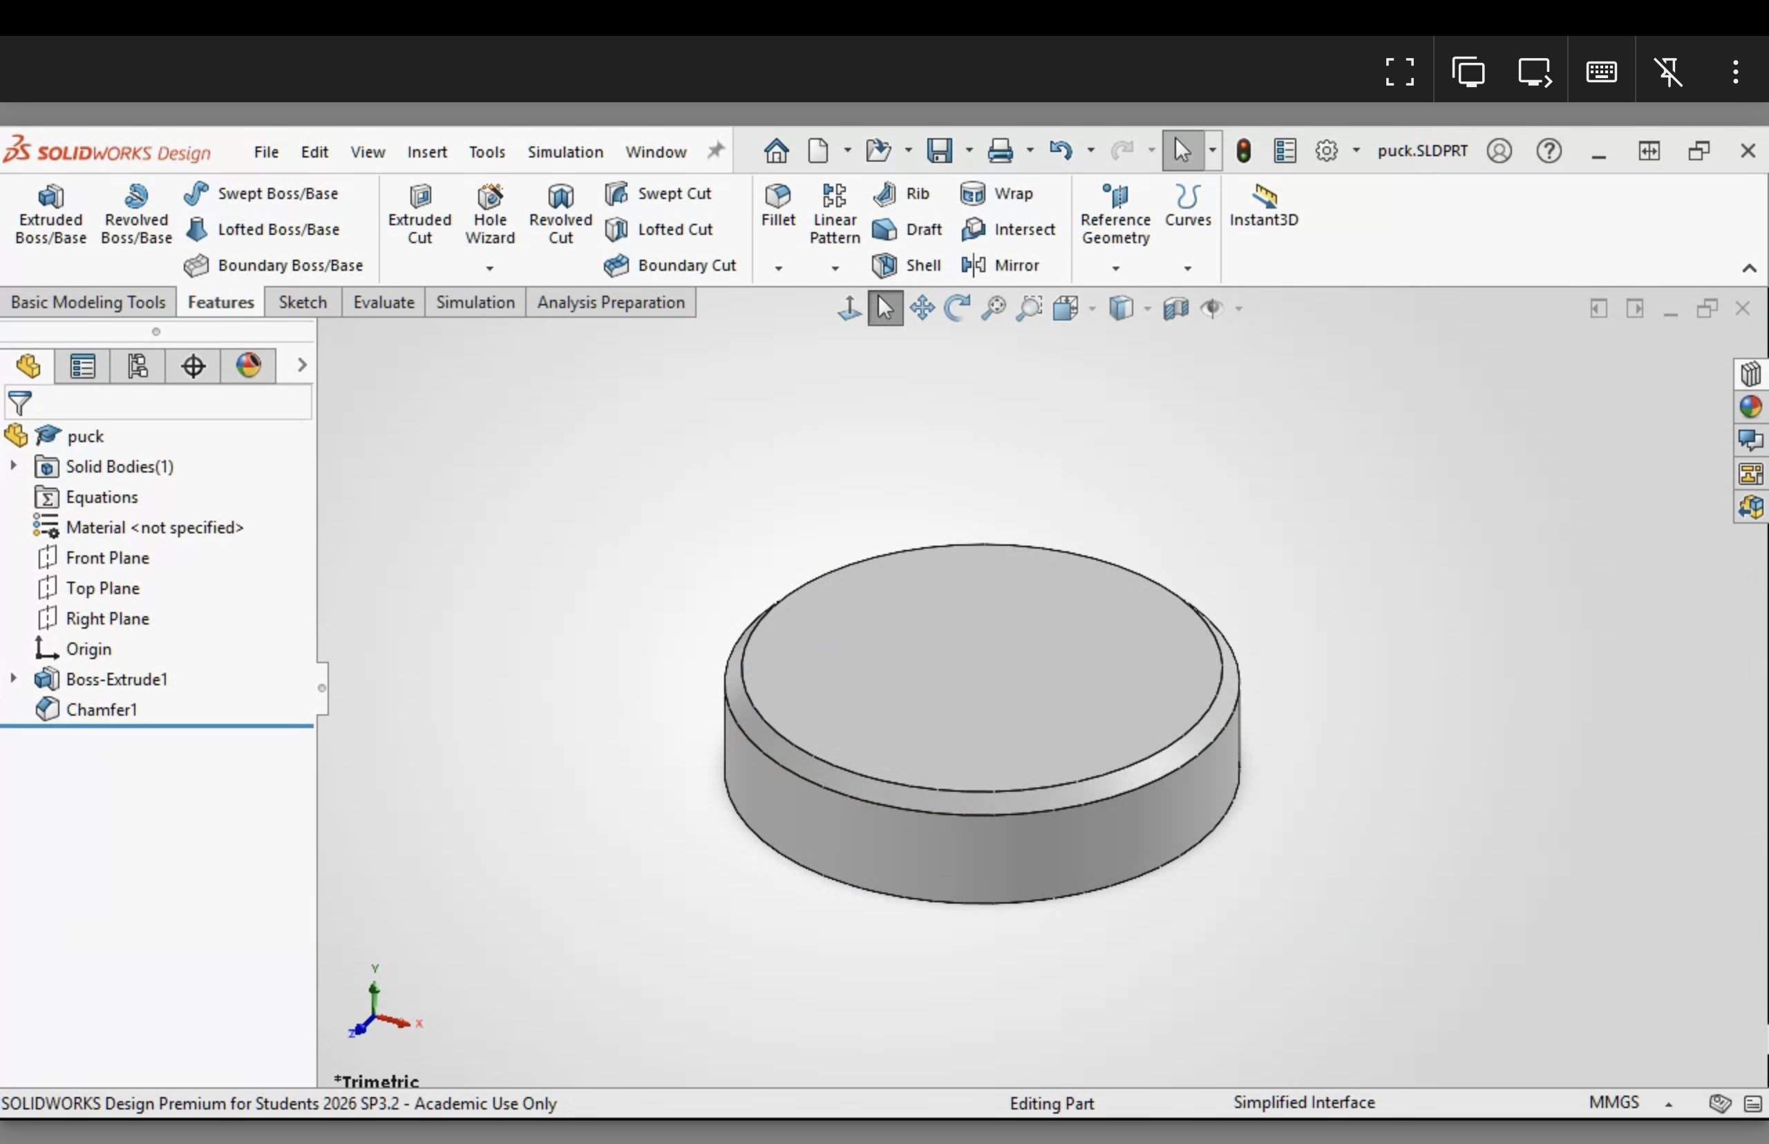Select the Revolved Boss/Base tool

click(x=136, y=214)
